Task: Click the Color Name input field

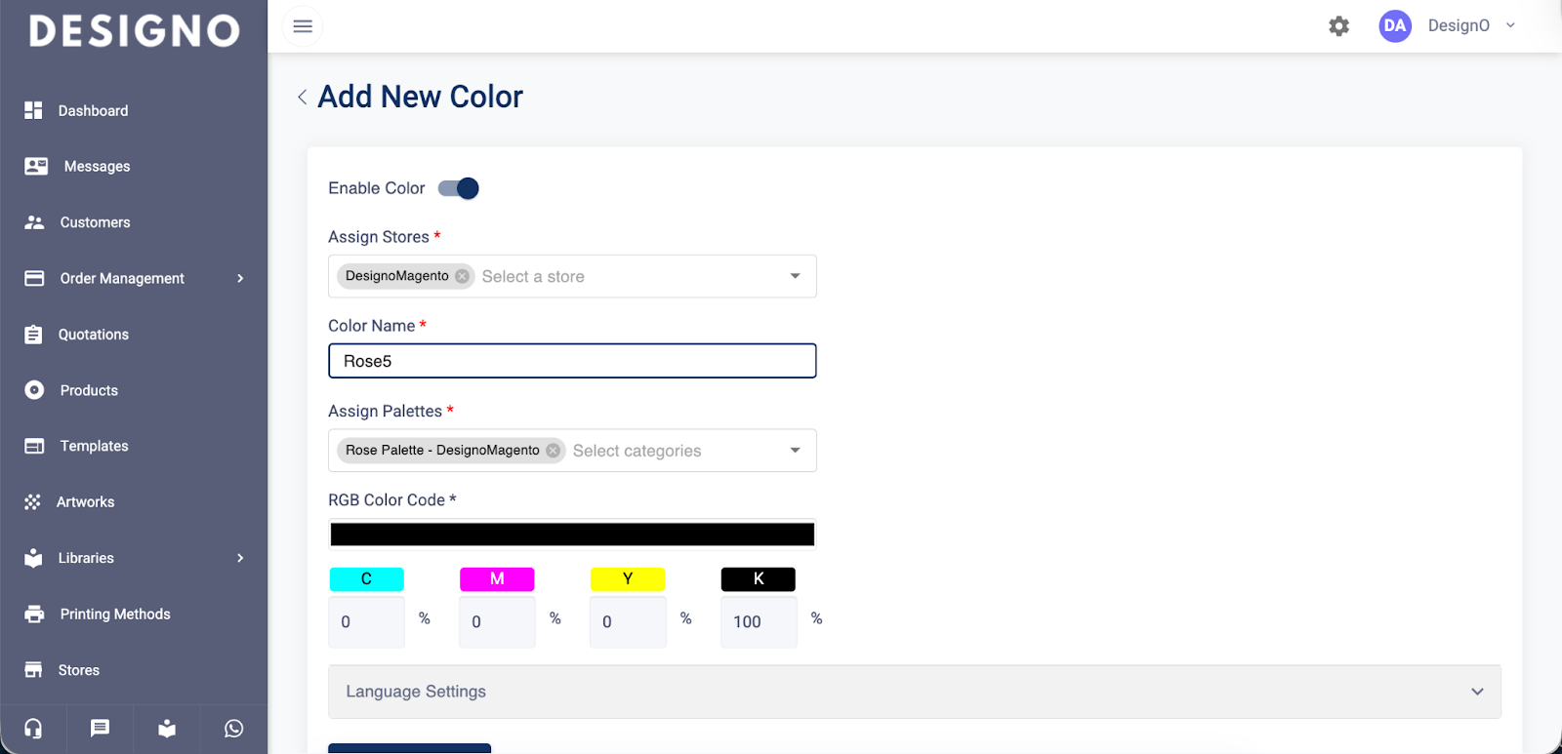Action: click(572, 361)
